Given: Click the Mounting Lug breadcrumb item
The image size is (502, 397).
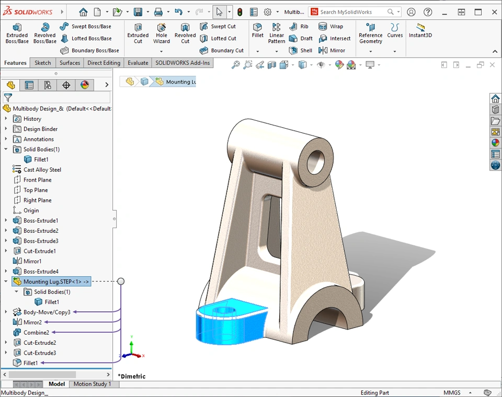Looking at the screenshot, I should (176, 82).
